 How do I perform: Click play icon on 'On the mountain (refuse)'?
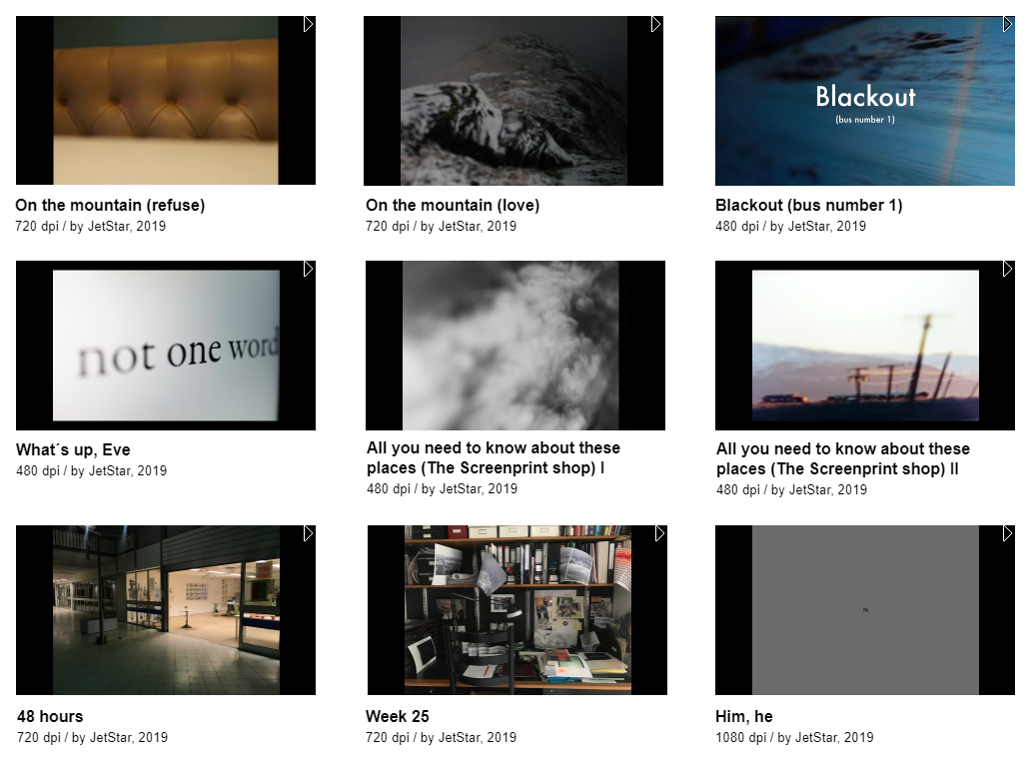click(309, 24)
